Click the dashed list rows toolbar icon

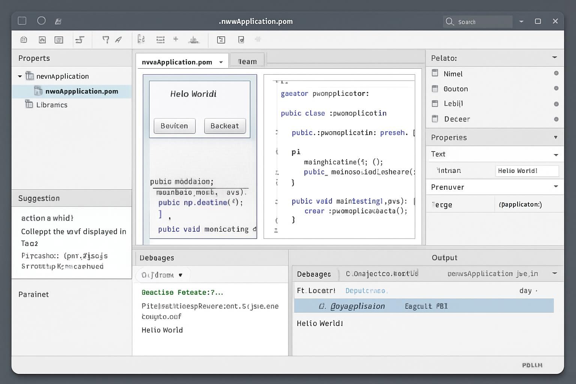coord(160,40)
